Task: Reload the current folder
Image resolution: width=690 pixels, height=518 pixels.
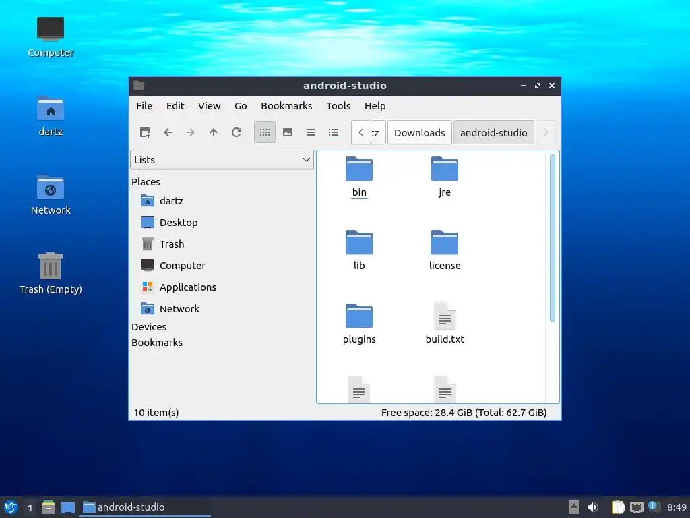Action: 237,132
